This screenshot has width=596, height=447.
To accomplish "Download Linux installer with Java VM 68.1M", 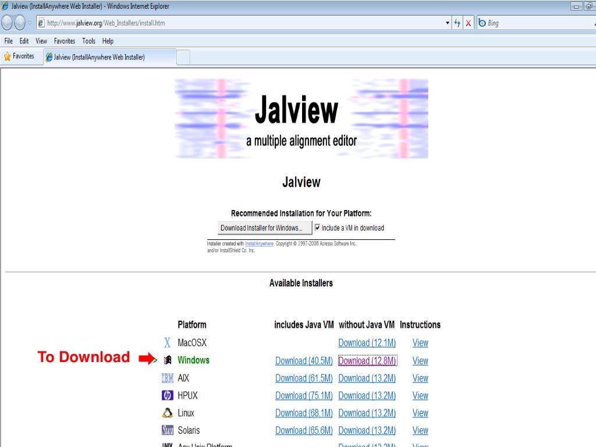I will [304, 413].
